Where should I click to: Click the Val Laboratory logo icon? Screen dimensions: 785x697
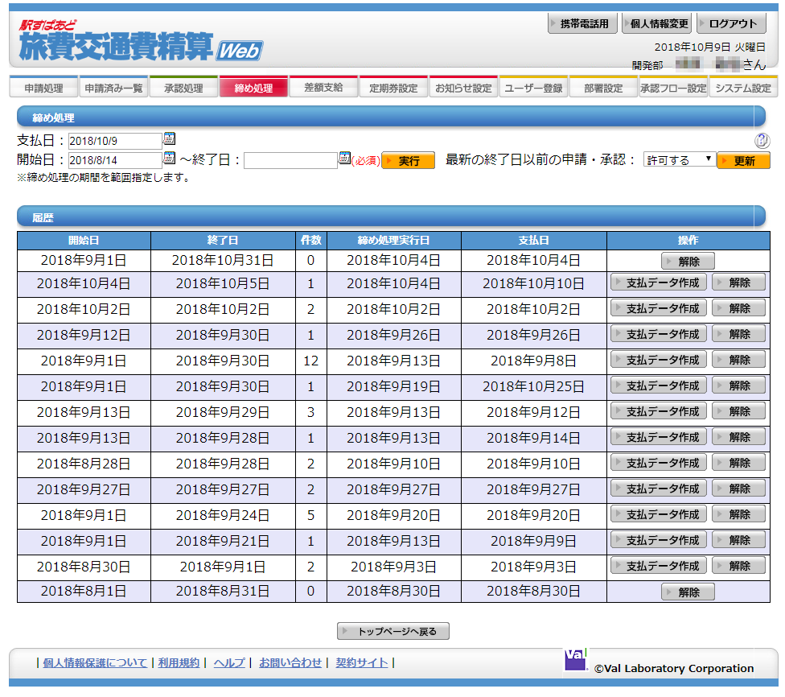pos(576,659)
